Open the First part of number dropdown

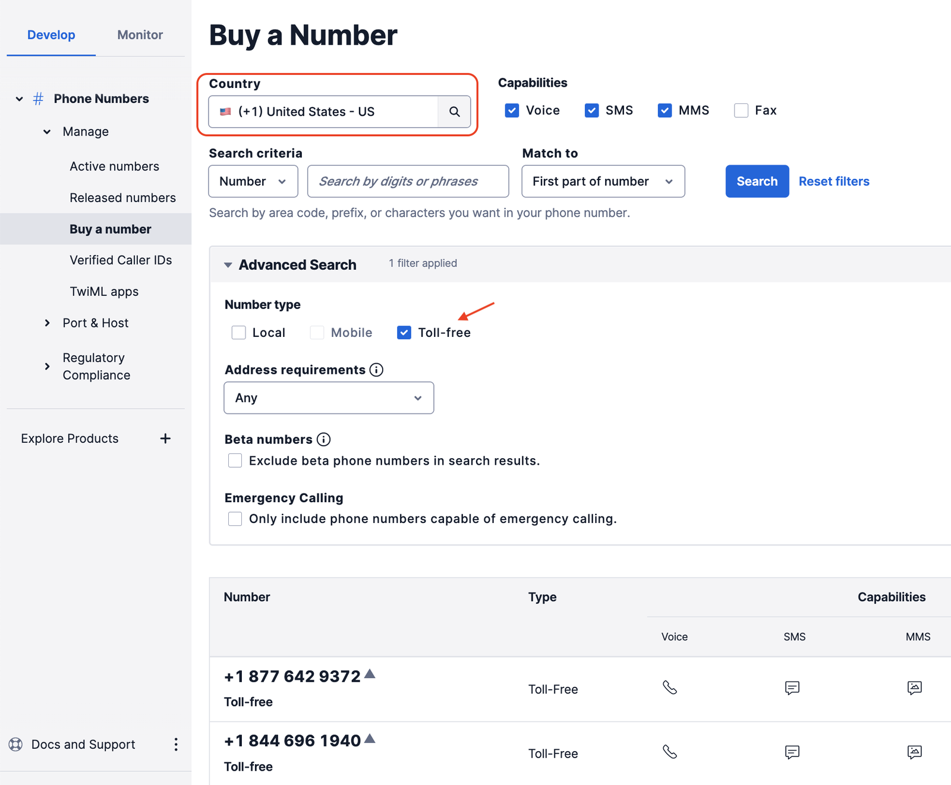pos(603,181)
